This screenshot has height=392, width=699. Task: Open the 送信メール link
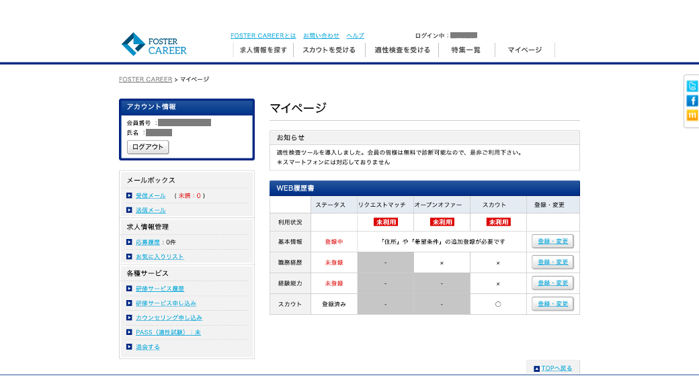click(151, 210)
